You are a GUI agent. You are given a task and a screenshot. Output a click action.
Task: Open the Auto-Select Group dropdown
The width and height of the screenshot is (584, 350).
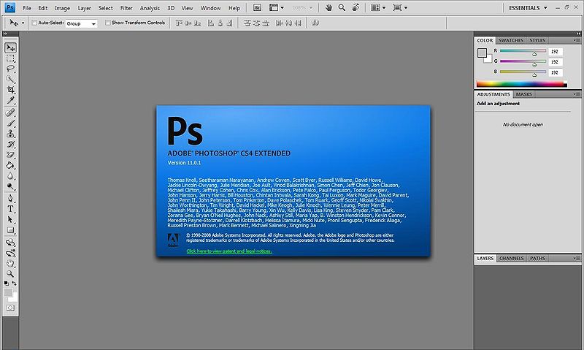coord(81,23)
